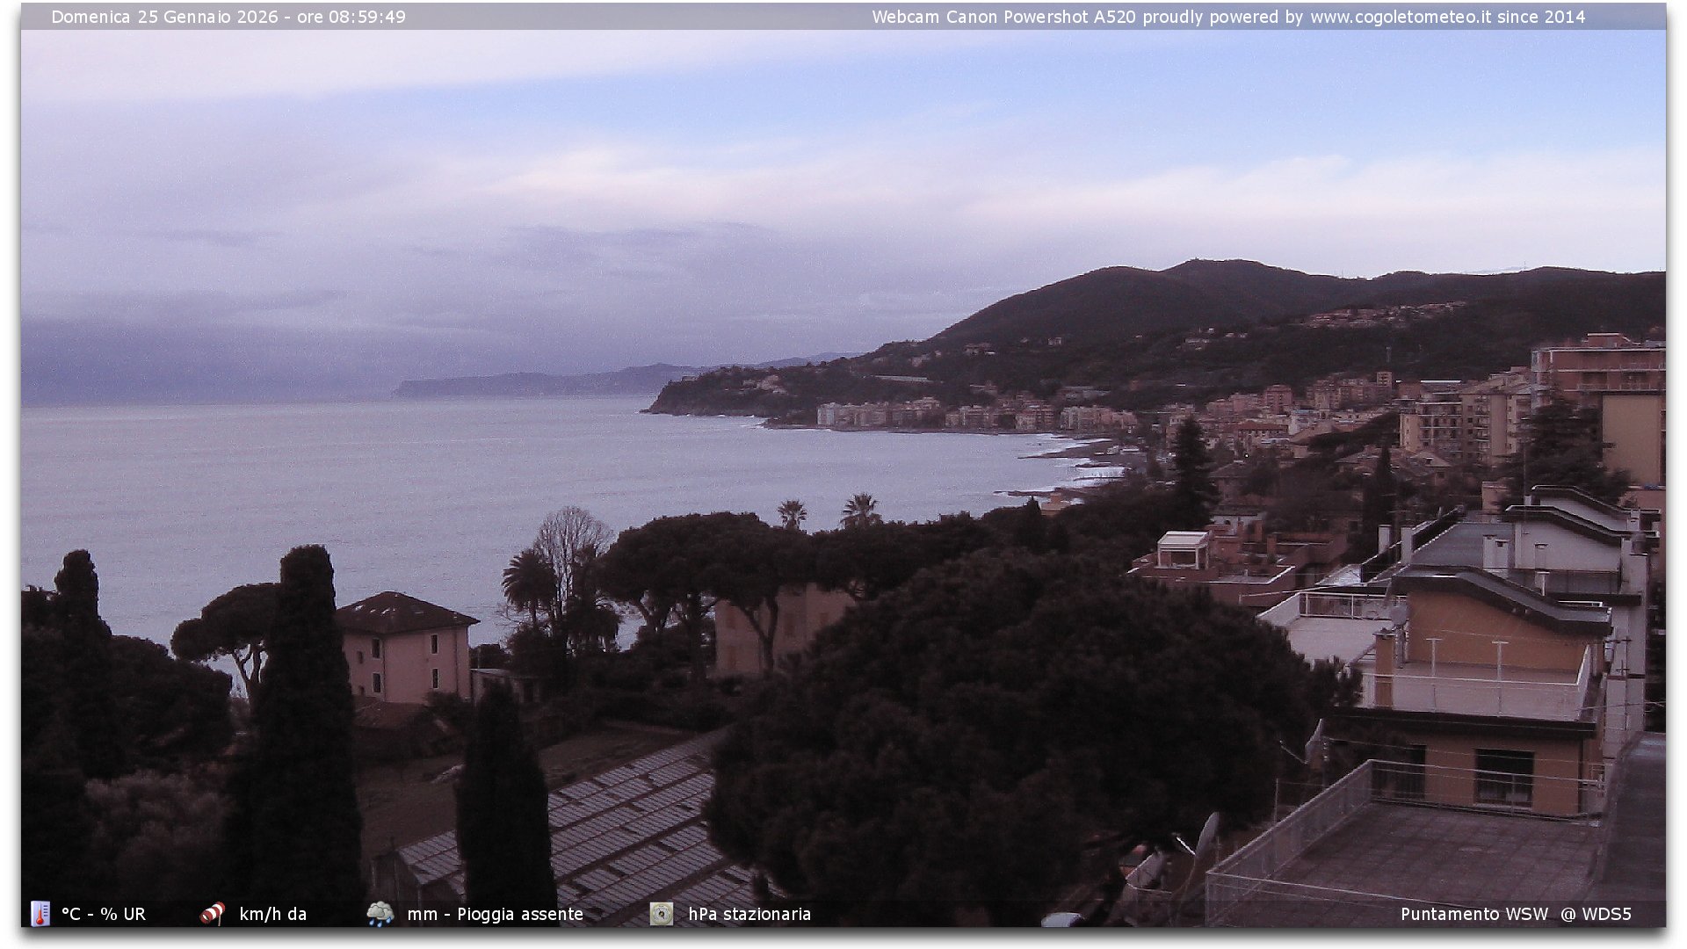Click the 'hPa stazionaria' pressure trend text

point(749,914)
